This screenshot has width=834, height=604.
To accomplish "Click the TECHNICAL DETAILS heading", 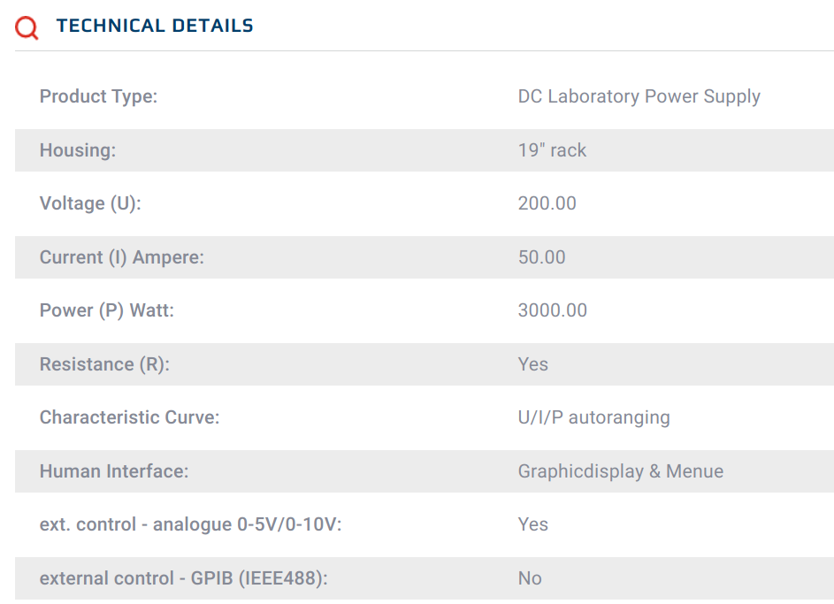I will (x=155, y=26).
